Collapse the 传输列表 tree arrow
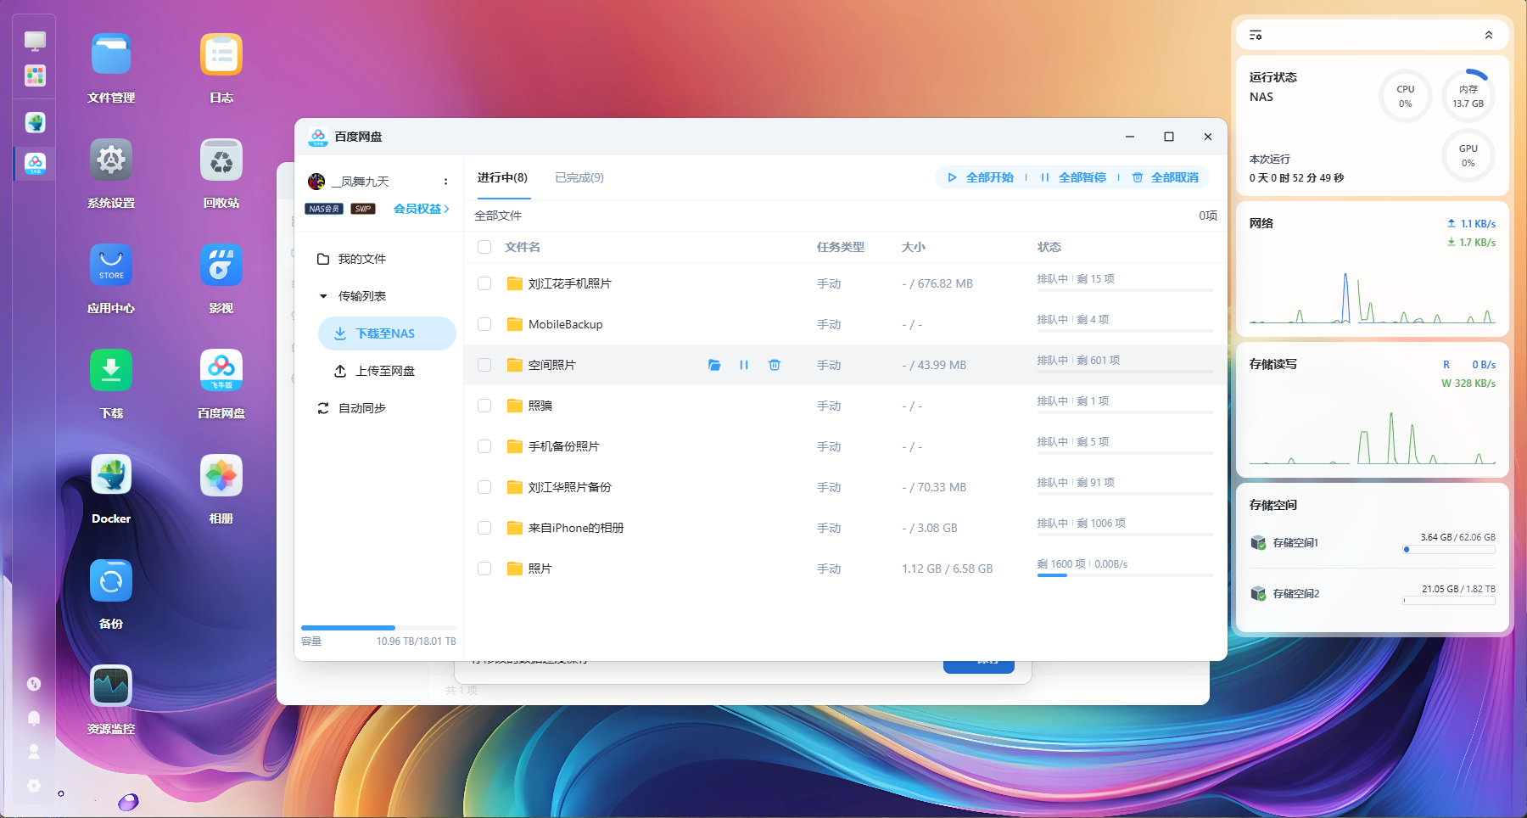Screen dimensions: 1527x818 (323, 296)
